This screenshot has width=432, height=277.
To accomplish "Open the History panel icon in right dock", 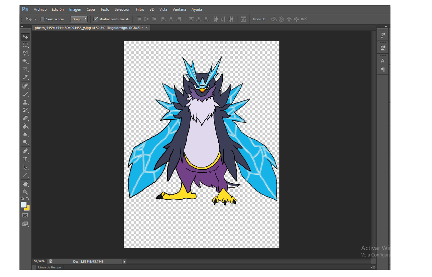I will coord(383,35).
